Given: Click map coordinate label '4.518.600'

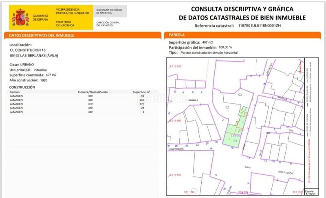Looking at the screenshot, I should [175, 121].
